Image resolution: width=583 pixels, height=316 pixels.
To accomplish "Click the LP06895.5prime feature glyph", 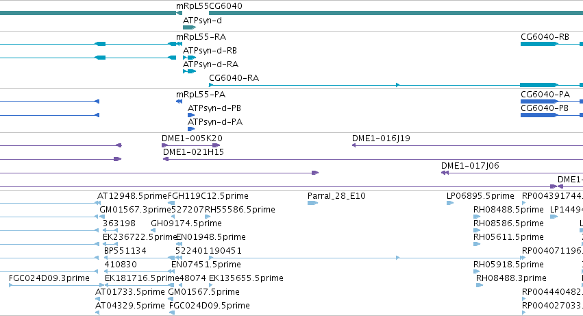I will pos(450,203).
